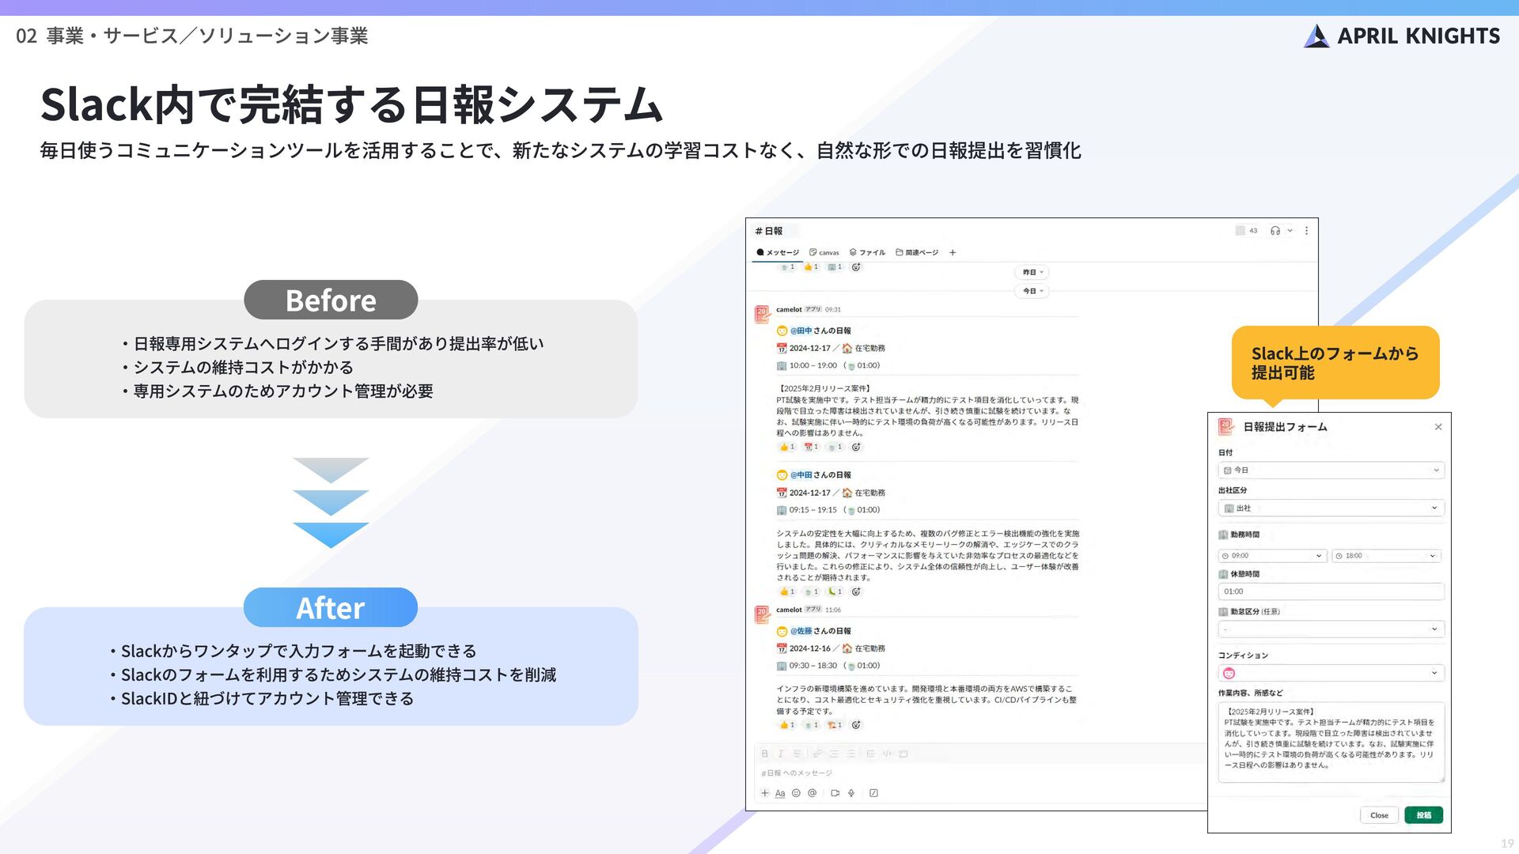Click the slash shortcuts icon in composer
1519x854 pixels.
point(873,793)
